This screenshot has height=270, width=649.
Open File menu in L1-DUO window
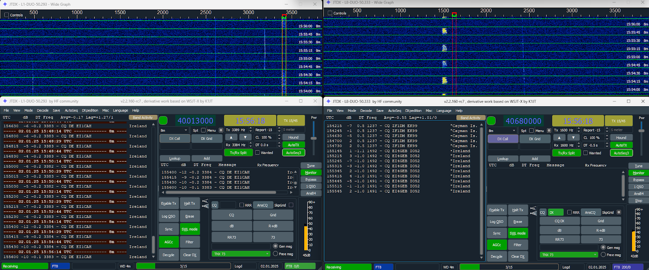click(x=6, y=110)
